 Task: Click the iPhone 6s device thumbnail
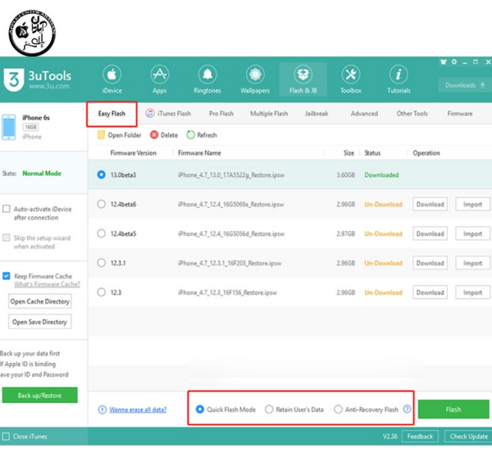(x=8, y=127)
